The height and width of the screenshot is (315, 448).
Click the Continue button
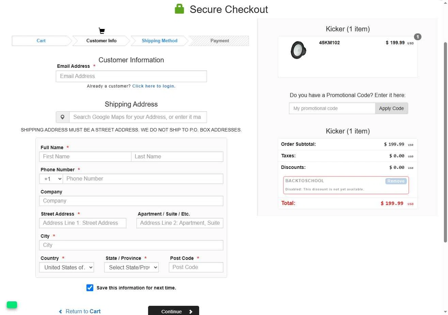click(x=174, y=311)
